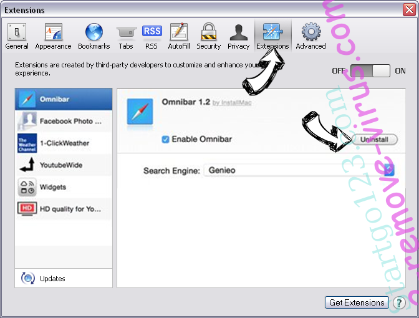Open the Tabs preferences icon
This screenshot has width=419, height=318.
click(x=126, y=32)
